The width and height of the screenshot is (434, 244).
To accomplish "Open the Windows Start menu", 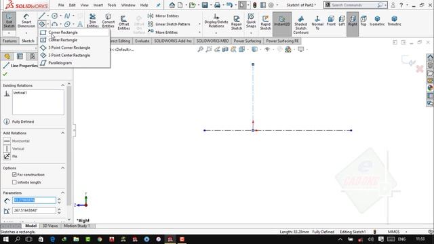I will 5,239.
